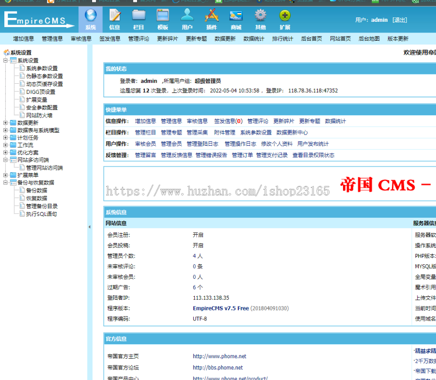Select 增加信息 in the top submenu

(x=23, y=39)
